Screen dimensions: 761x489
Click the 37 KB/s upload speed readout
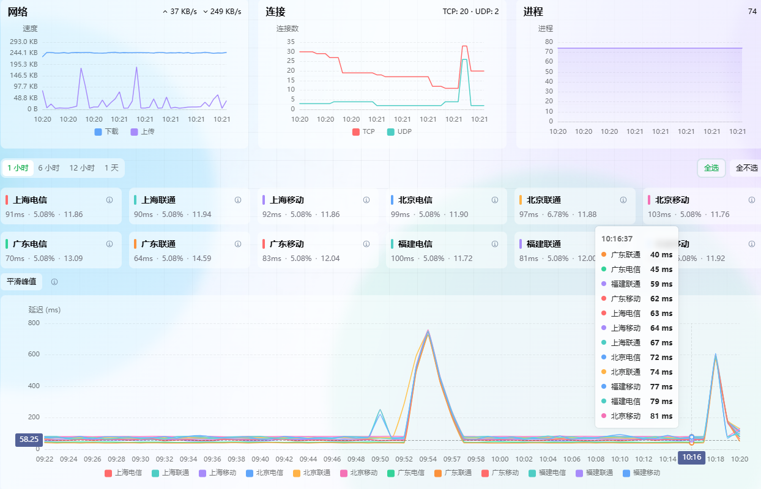[x=179, y=12]
